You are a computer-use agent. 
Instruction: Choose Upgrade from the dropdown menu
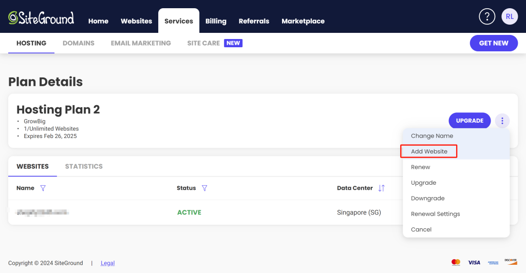(x=456, y=183)
